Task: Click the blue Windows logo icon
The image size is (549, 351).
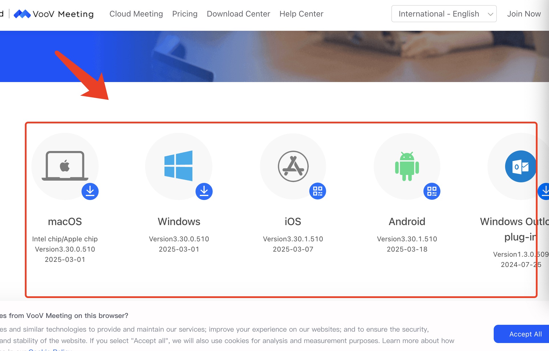Action: [x=178, y=166]
